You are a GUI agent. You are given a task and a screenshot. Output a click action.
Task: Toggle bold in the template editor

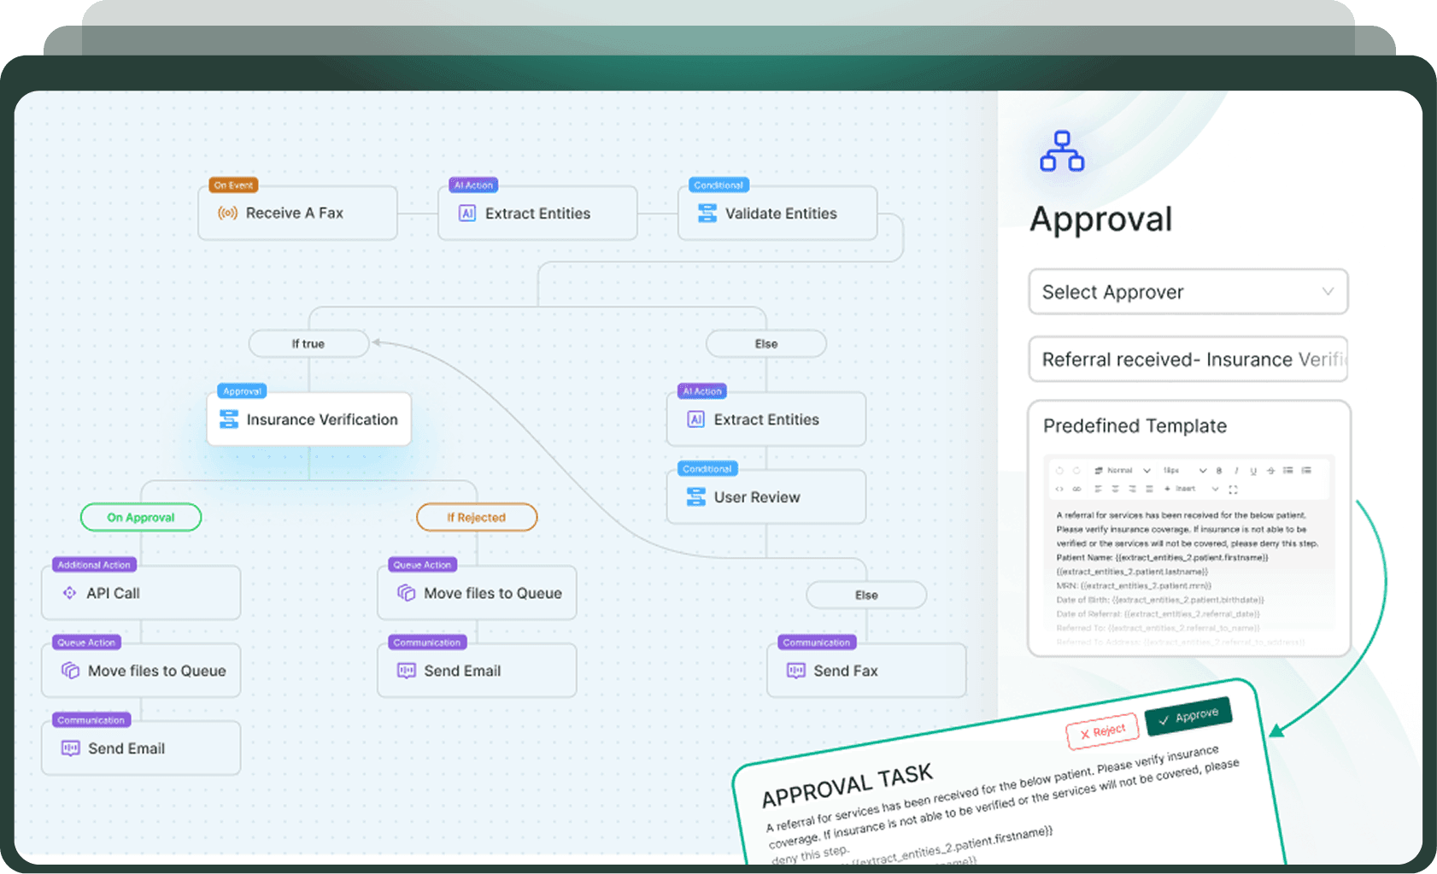coord(1219,471)
